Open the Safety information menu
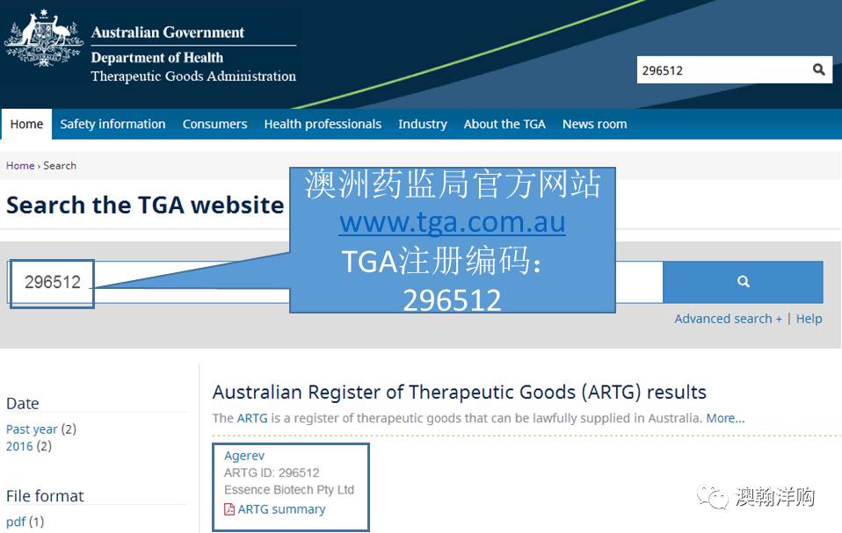 pos(113,125)
